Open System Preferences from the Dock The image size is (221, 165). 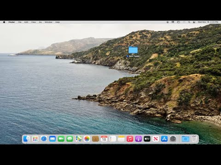coord(173,139)
